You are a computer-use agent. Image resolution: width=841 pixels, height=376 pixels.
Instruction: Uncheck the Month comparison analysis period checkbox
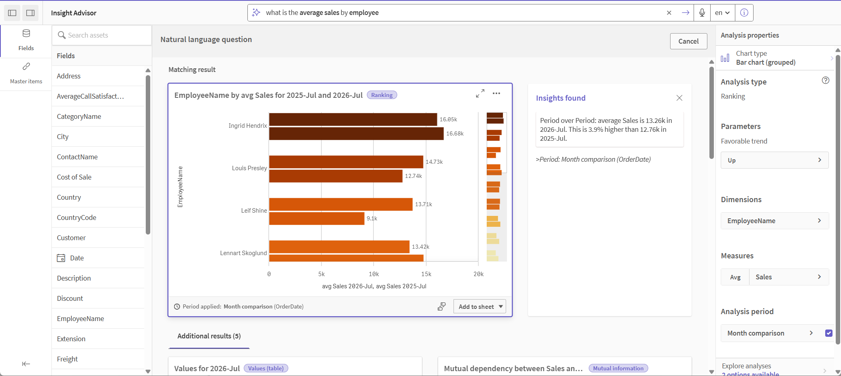pyautogui.click(x=829, y=333)
